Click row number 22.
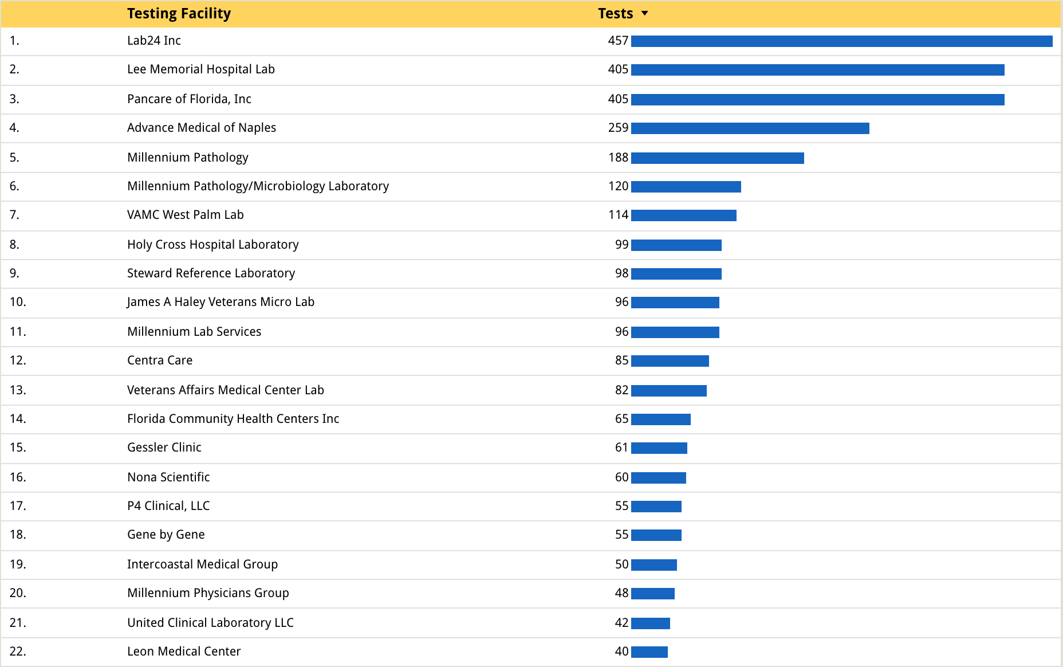The width and height of the screenshot is (1063, 667). [x=18, y=652]
